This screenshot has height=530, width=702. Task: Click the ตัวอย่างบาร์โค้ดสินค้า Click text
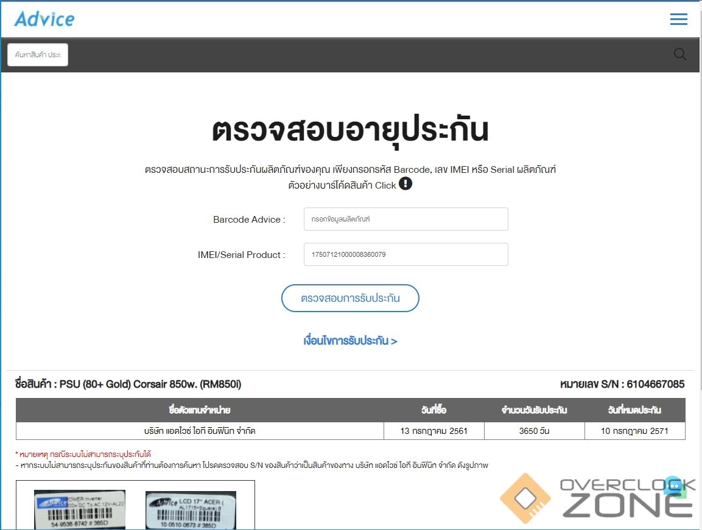click(x=342, y=185)
